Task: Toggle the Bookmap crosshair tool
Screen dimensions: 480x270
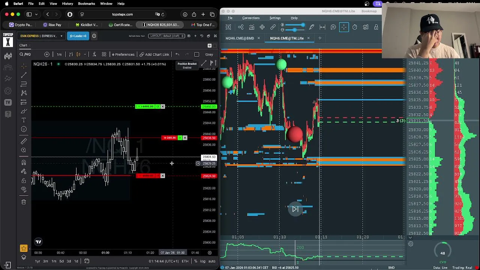Action: [x=344, y=27]
